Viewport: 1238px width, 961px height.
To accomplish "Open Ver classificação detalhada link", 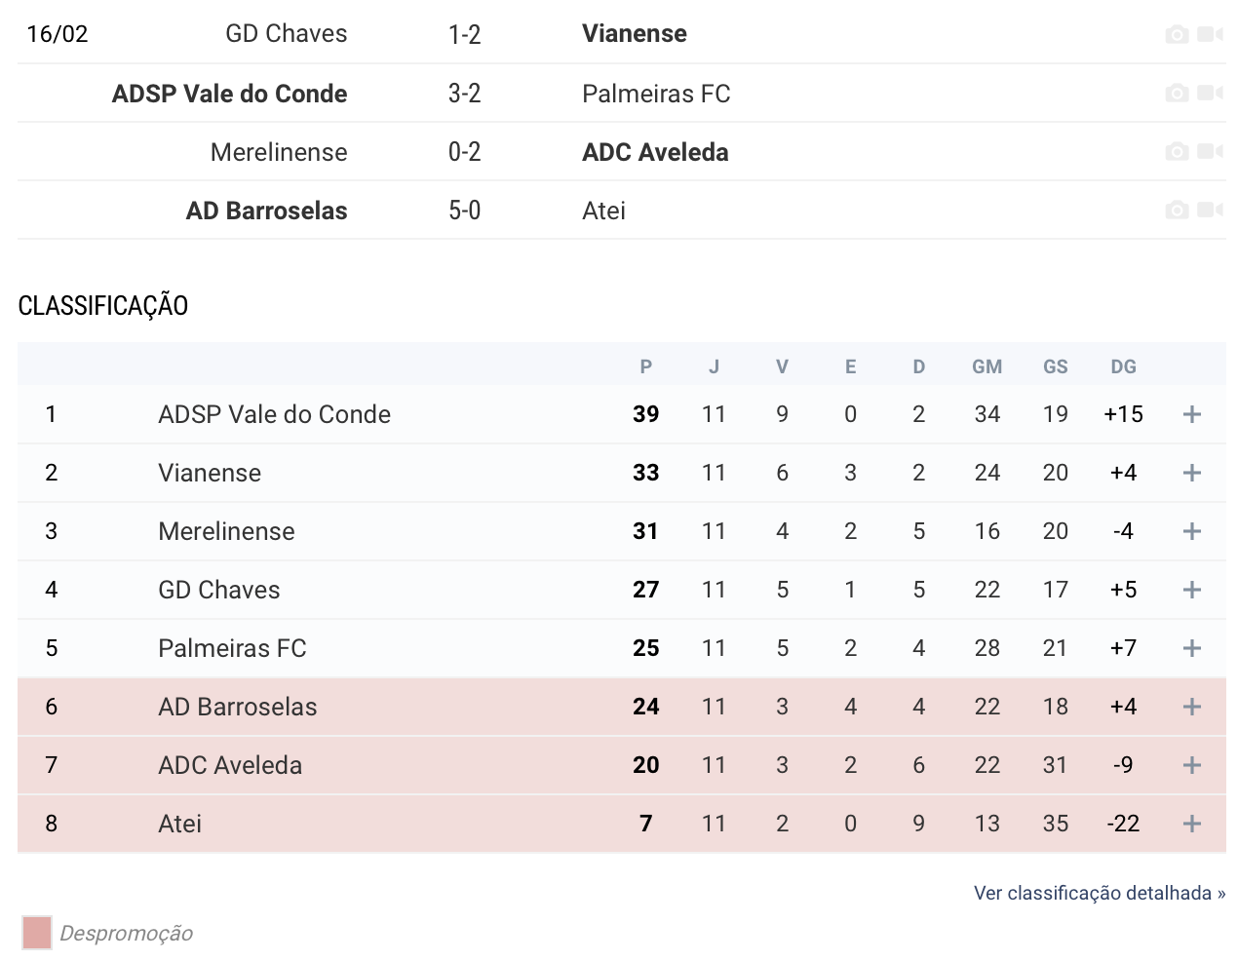I will pos(1100,893).
